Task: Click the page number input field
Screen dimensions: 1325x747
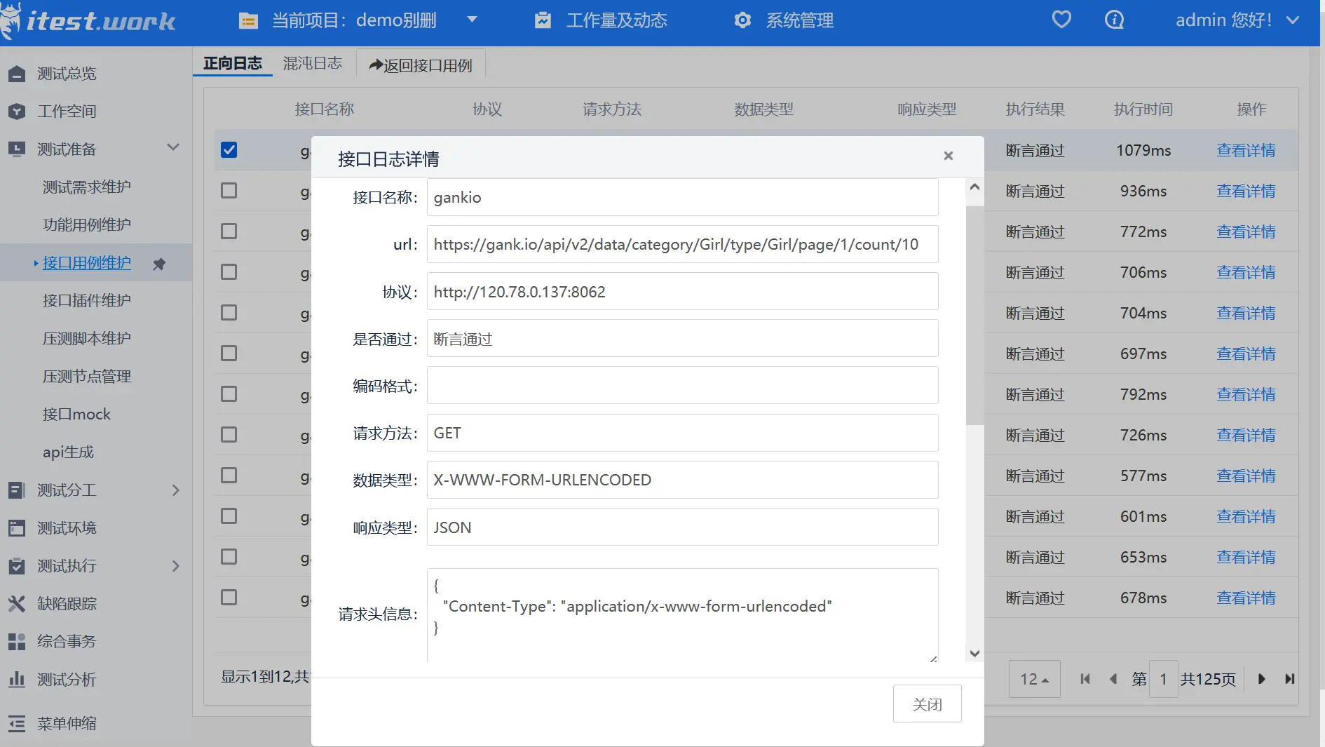Action: pos(1163,679)
